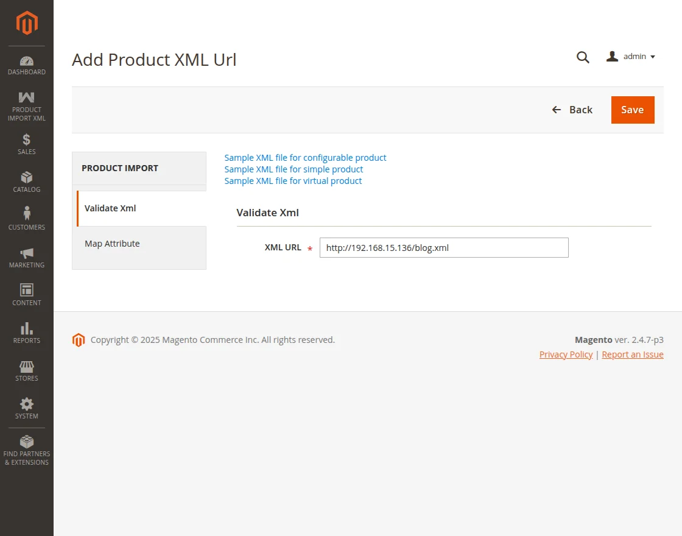Image resolution: width=682 pixels, height=536 pixels.
Task: Open the System gear icon menu
Action: click(x=27, y=404)
